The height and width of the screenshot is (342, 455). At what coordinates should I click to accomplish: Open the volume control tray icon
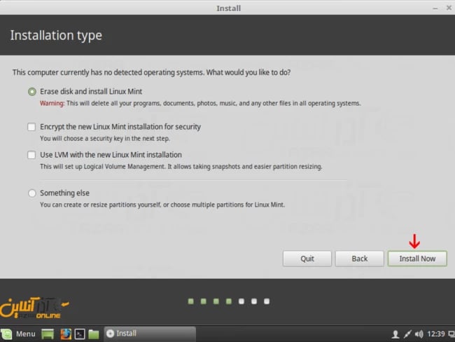419,334
